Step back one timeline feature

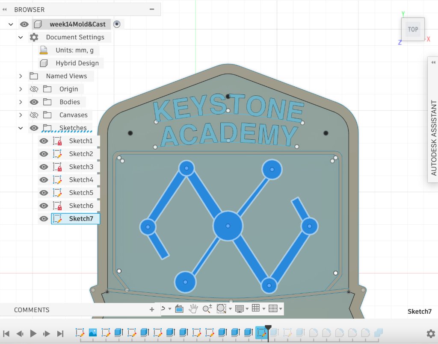point(20,333)
